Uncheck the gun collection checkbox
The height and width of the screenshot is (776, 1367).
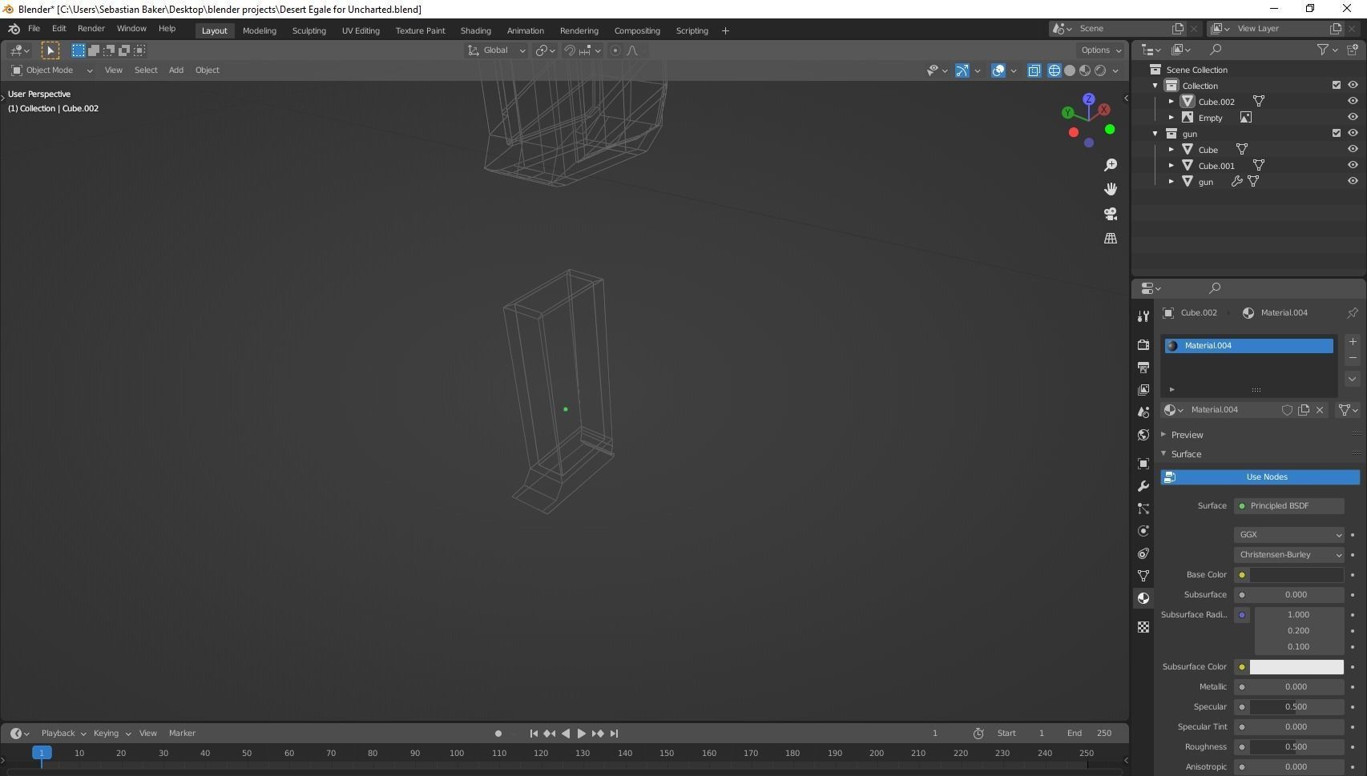(1337, 134)
